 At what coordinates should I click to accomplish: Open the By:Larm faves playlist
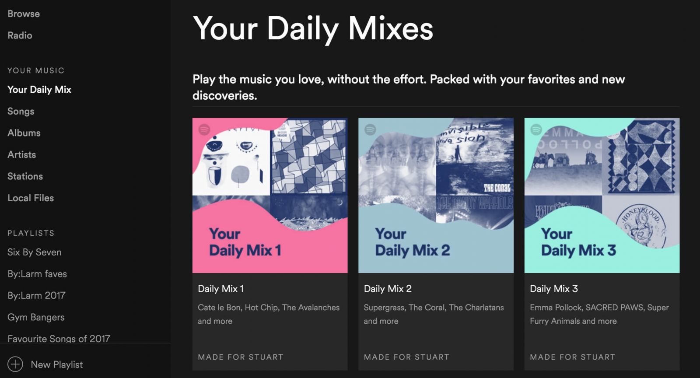(x=37, y=273)
